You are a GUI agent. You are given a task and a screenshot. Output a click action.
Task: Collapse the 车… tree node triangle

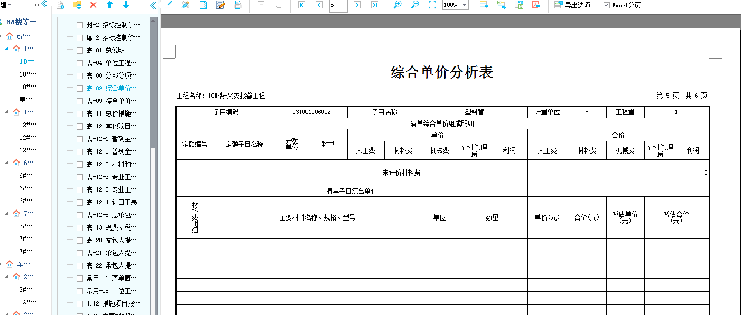tap(1, 264)
